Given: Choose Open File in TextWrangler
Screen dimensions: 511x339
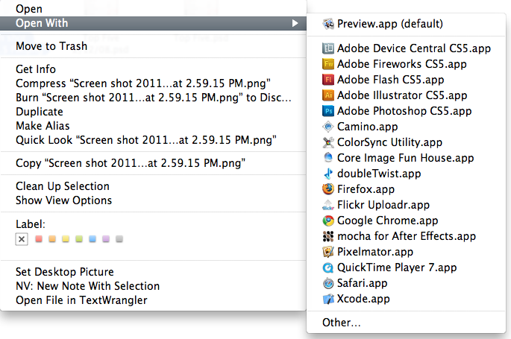Looking at the screenshot, I should click(x=153, y=300).
